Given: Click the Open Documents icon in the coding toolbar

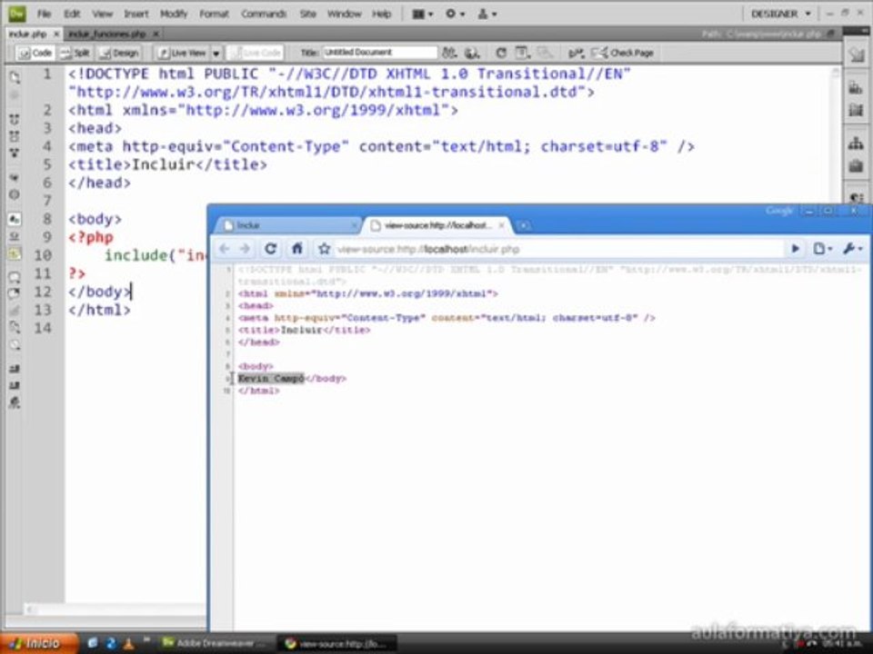Looking at the screenshot, I should click(15, 76).
